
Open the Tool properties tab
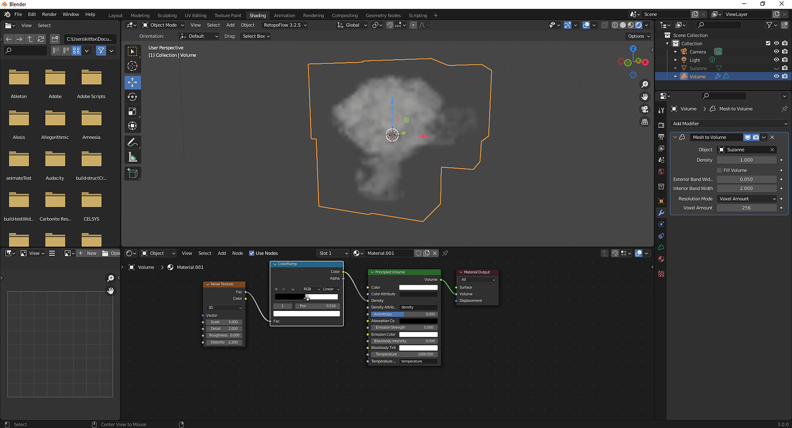click(x=661, y=111)
